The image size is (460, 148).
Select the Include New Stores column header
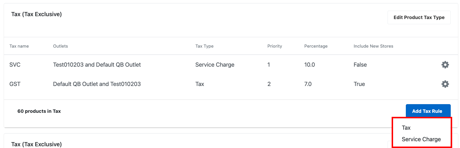373,46
